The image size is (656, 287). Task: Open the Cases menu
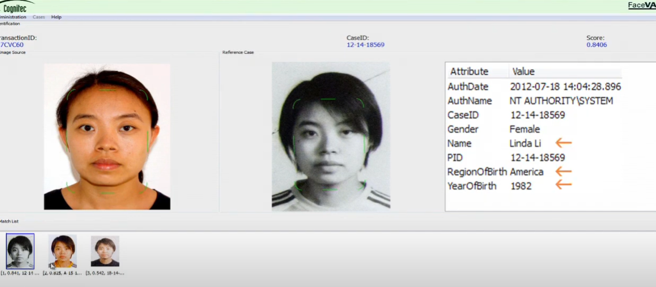(39, 17)
